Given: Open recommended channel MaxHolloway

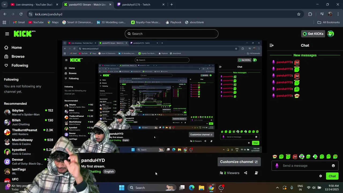Looking at the screenshot, I should [28, 142].
